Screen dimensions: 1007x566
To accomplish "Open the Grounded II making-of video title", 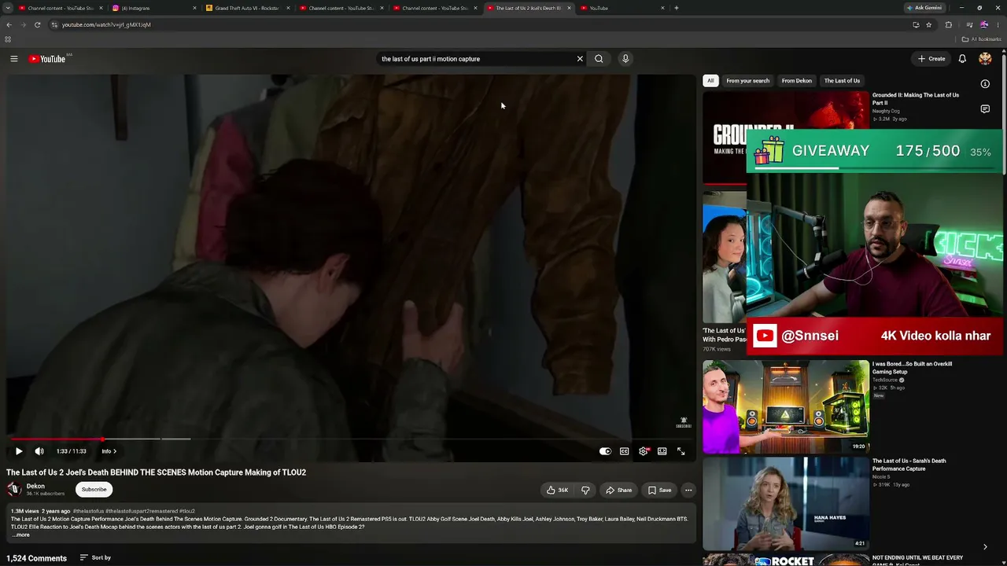I will pyautogui.click(x=916, y=99).
